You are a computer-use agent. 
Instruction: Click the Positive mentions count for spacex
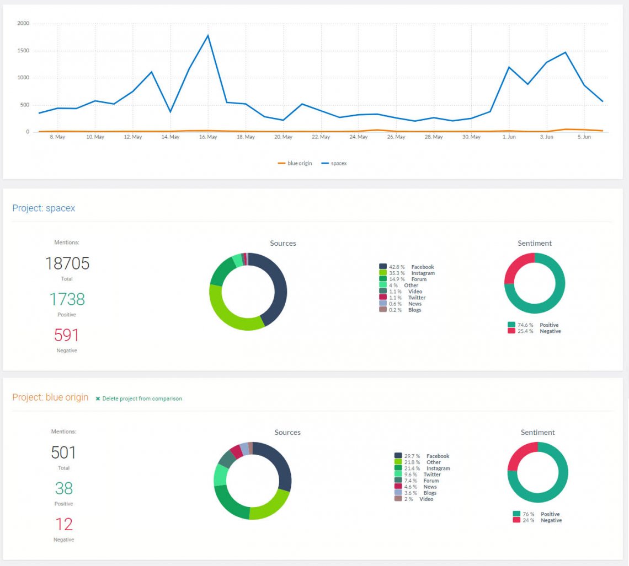point(67,299)
